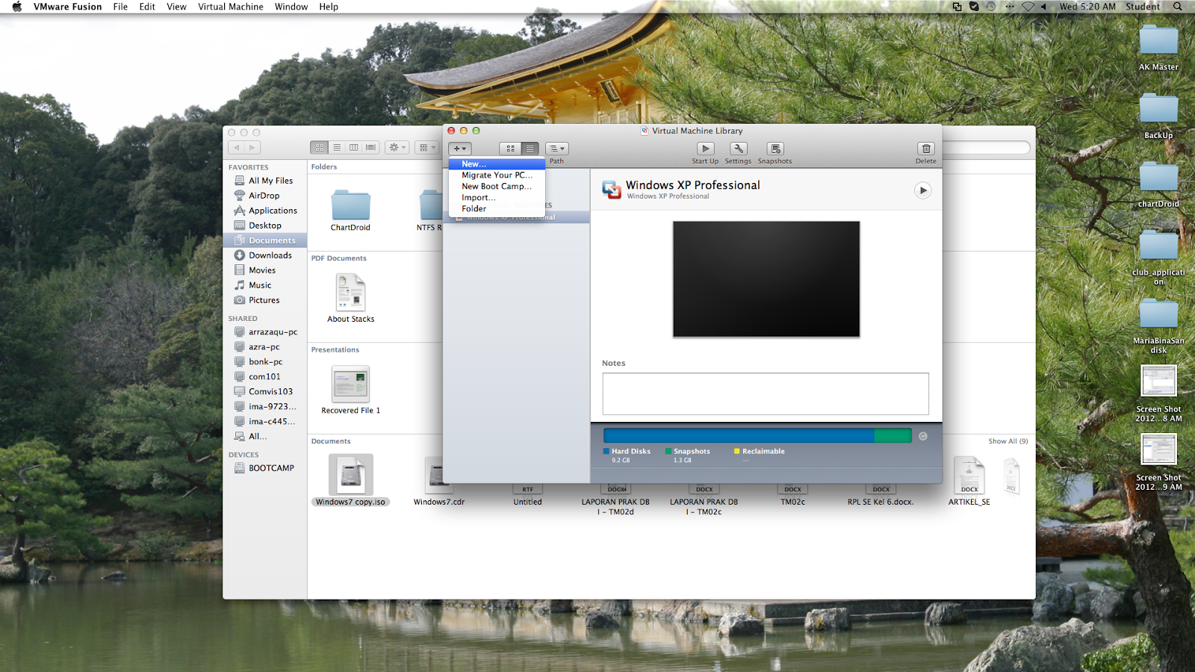The height and width of the screenshot is (672, 1195).
Task: Open the Snapshots toolbar icon
Action: point(775,149)
